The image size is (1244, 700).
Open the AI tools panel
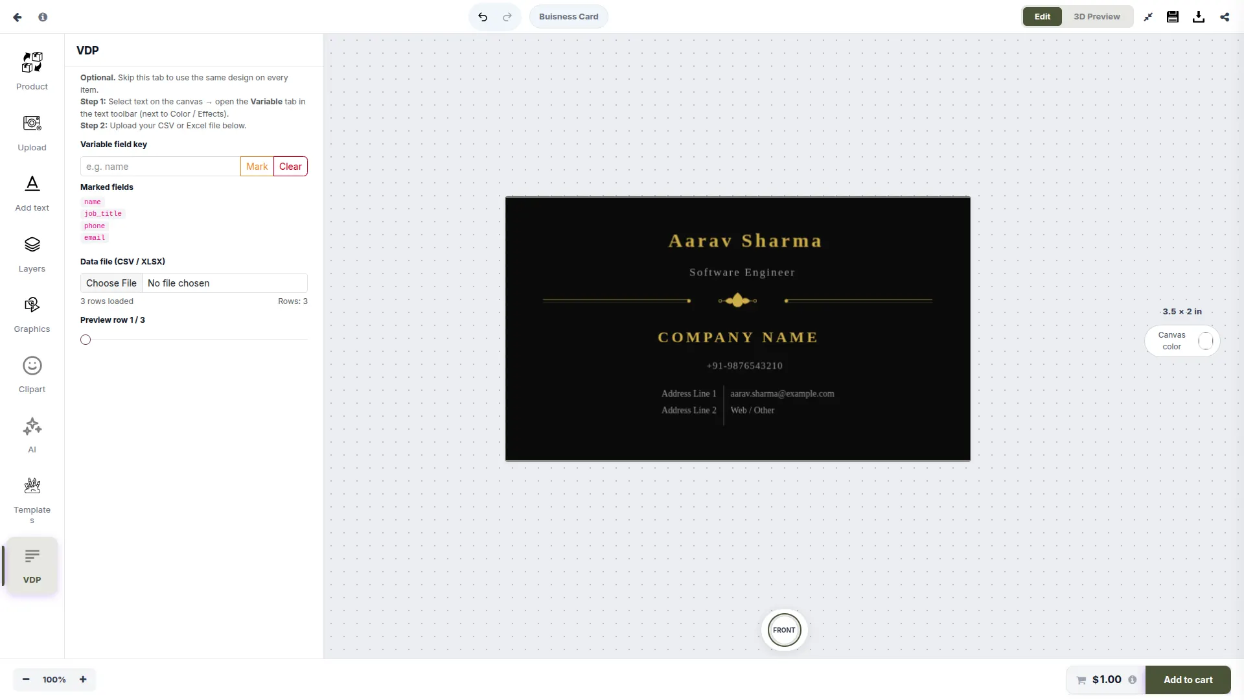32,435
